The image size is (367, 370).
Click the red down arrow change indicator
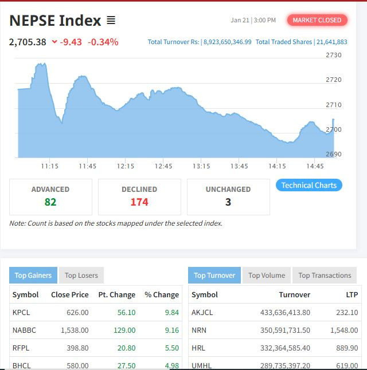54,42
